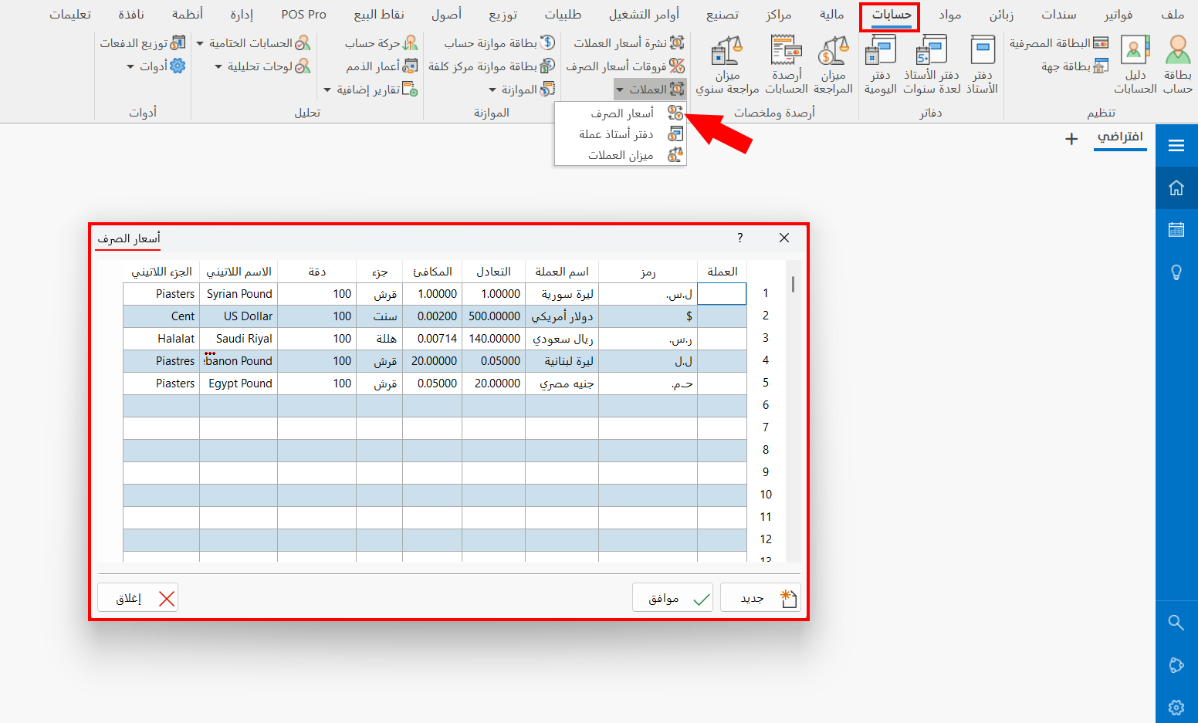Image resolution: width=1198 pixels, height=723 pixels.
Task: Expand لوحات تحليلية dashboards dropdown
Action: [262, 66]
